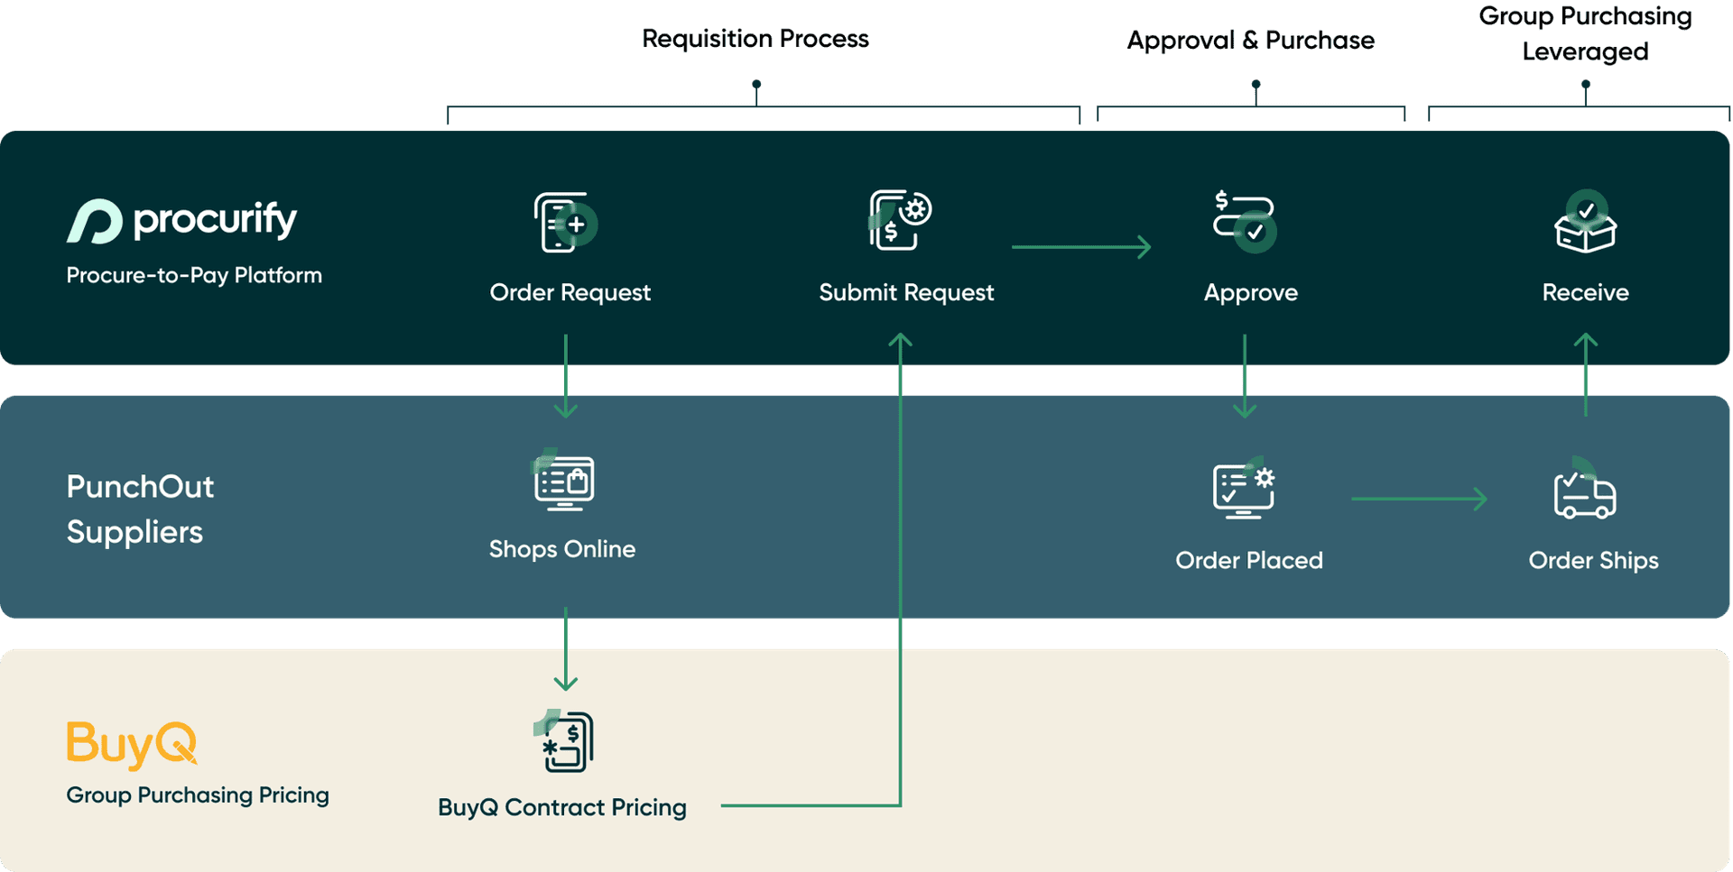Click the Order Placed monitor icon
Screen dimensions: 1733x872
pos(1244,488)
